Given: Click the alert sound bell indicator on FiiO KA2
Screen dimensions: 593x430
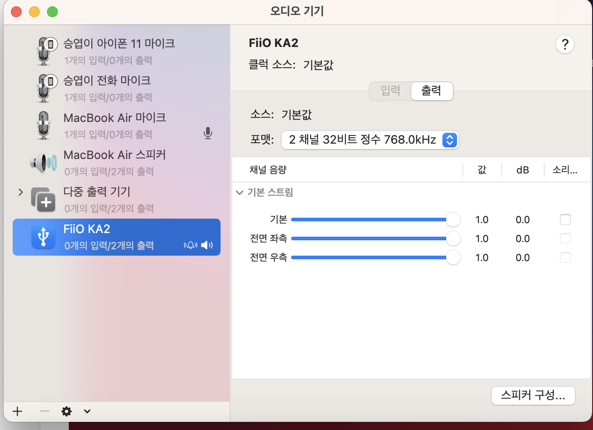Looking at the screenshot, I should [191, 245].
